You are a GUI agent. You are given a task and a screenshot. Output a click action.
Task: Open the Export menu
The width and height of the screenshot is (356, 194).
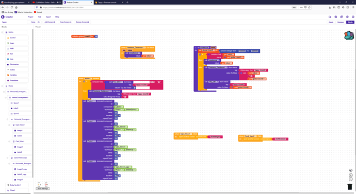(48, 17)
